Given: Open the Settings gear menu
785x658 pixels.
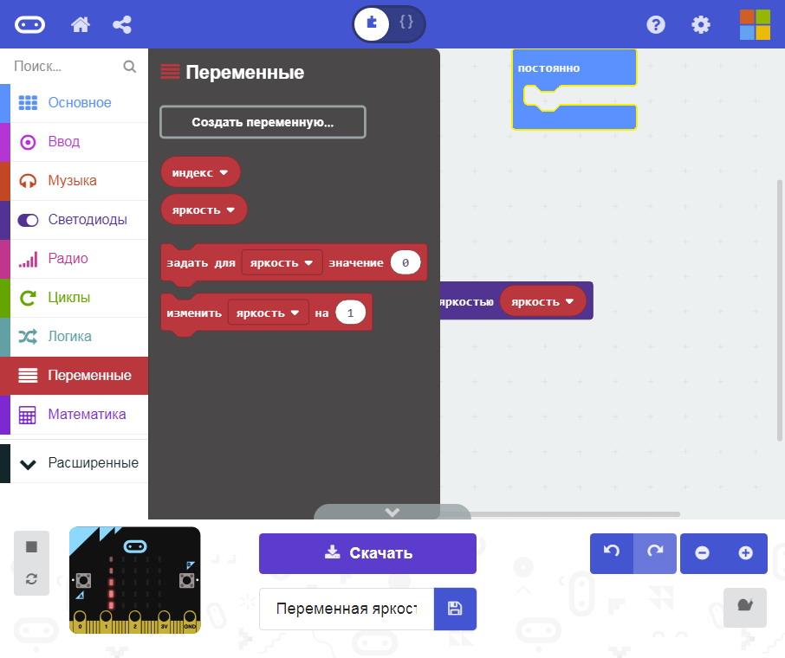Looking at the screenshot, I should click(700, 24).
